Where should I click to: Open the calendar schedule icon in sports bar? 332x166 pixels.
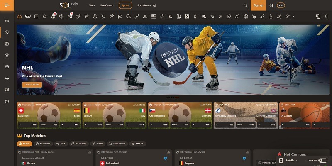[x=36, y=16]
